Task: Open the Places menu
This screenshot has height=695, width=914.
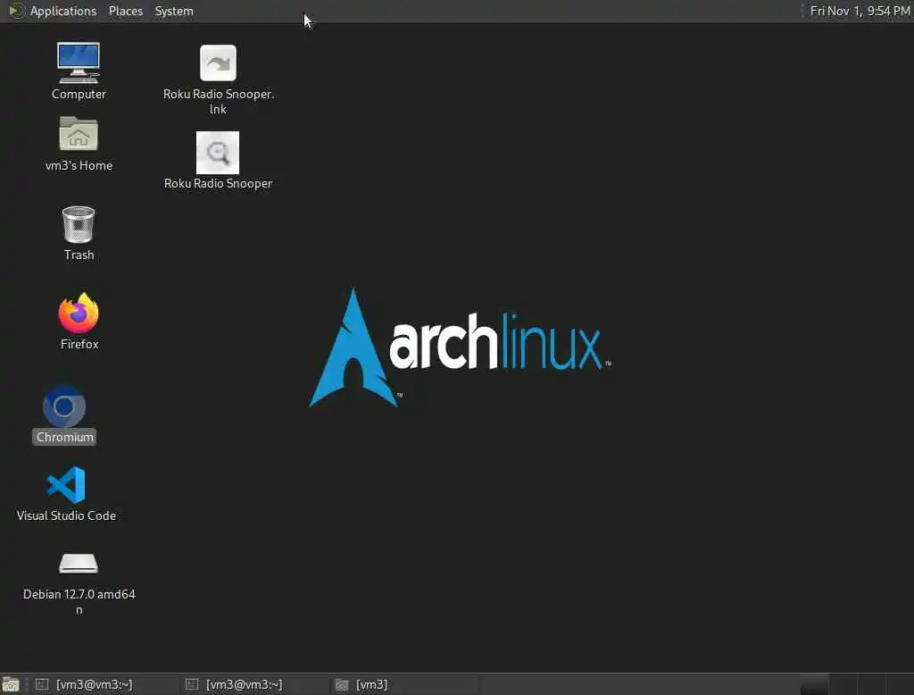Action: tap(125, 11)
